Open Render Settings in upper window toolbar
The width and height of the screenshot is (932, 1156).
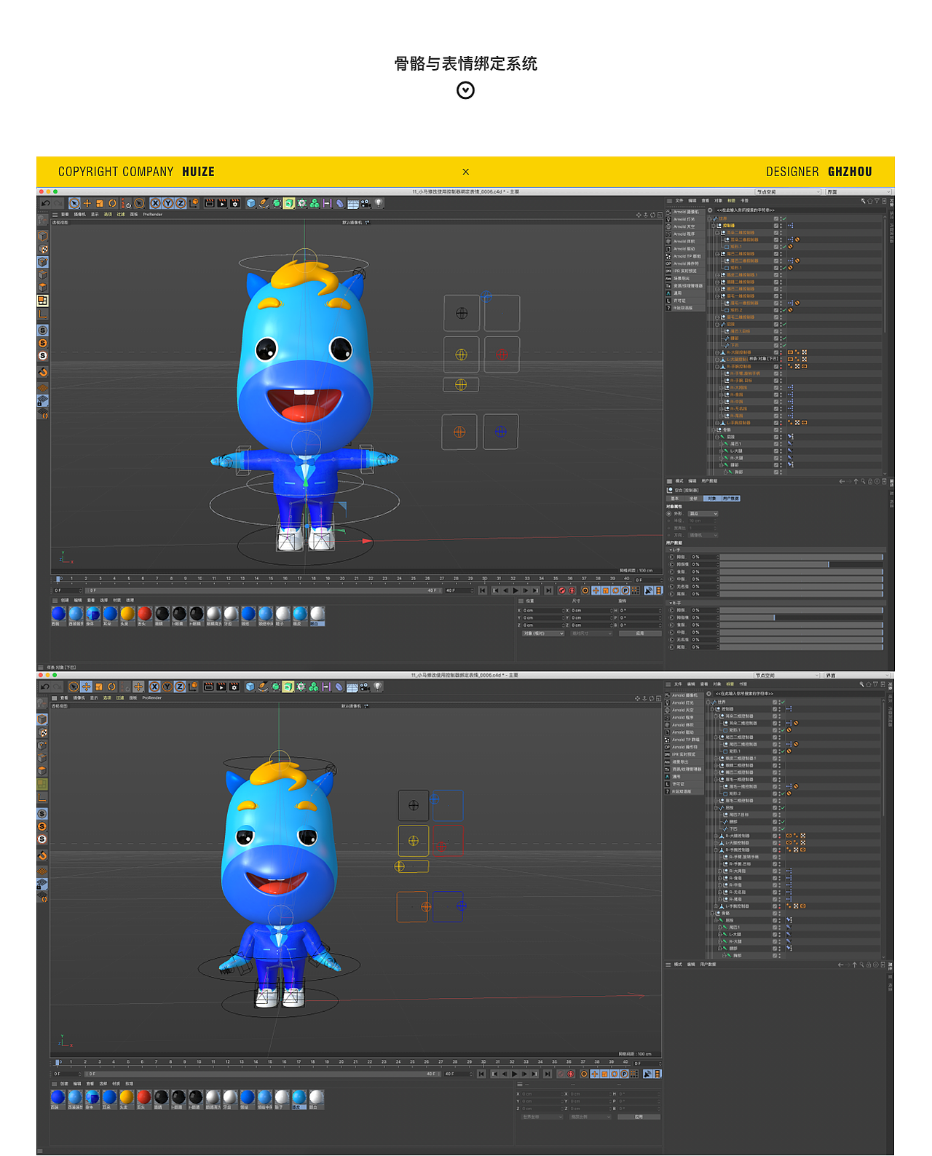[x=235, y=204]
